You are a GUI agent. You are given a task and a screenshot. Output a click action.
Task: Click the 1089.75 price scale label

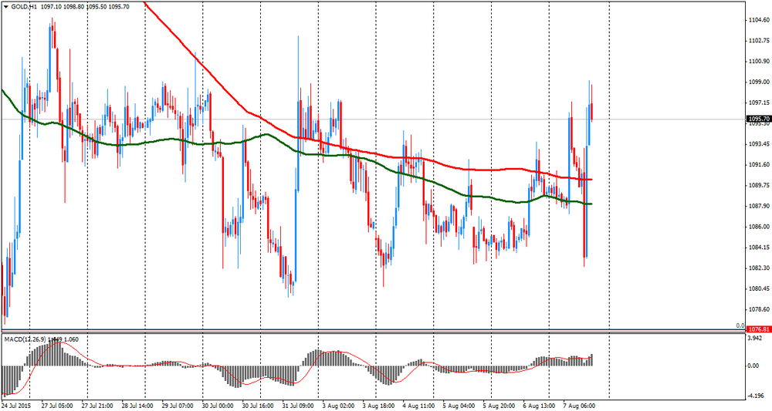759,185
